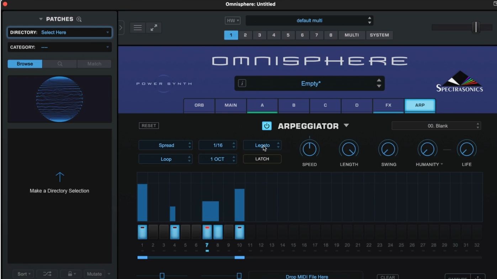Click the CLEAR button

[388, 277]
